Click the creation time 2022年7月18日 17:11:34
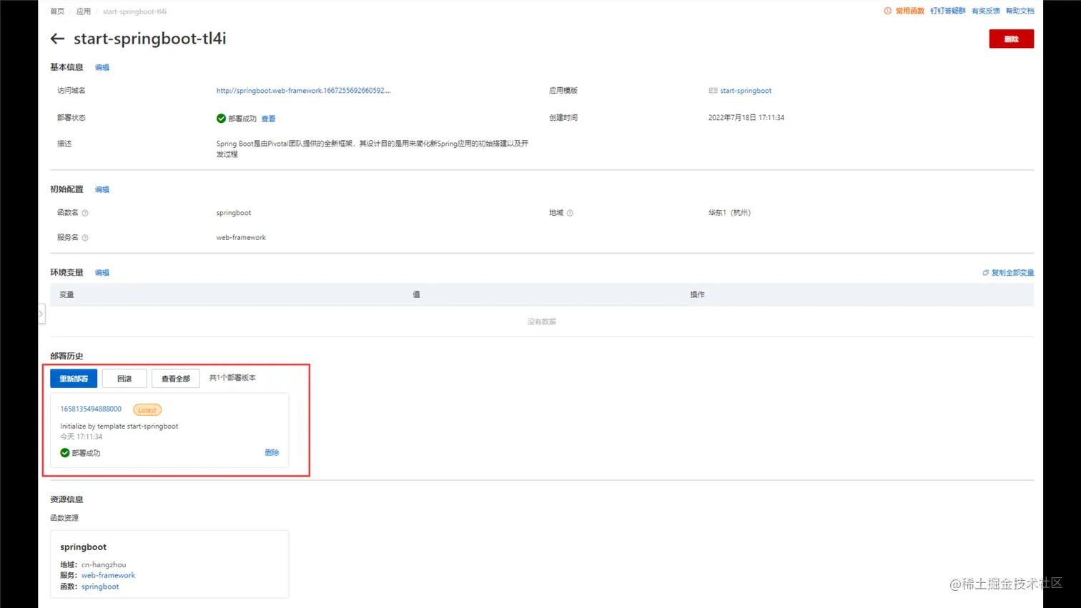1081x608 pixels. pyautogui.click(x=746, y=118)
